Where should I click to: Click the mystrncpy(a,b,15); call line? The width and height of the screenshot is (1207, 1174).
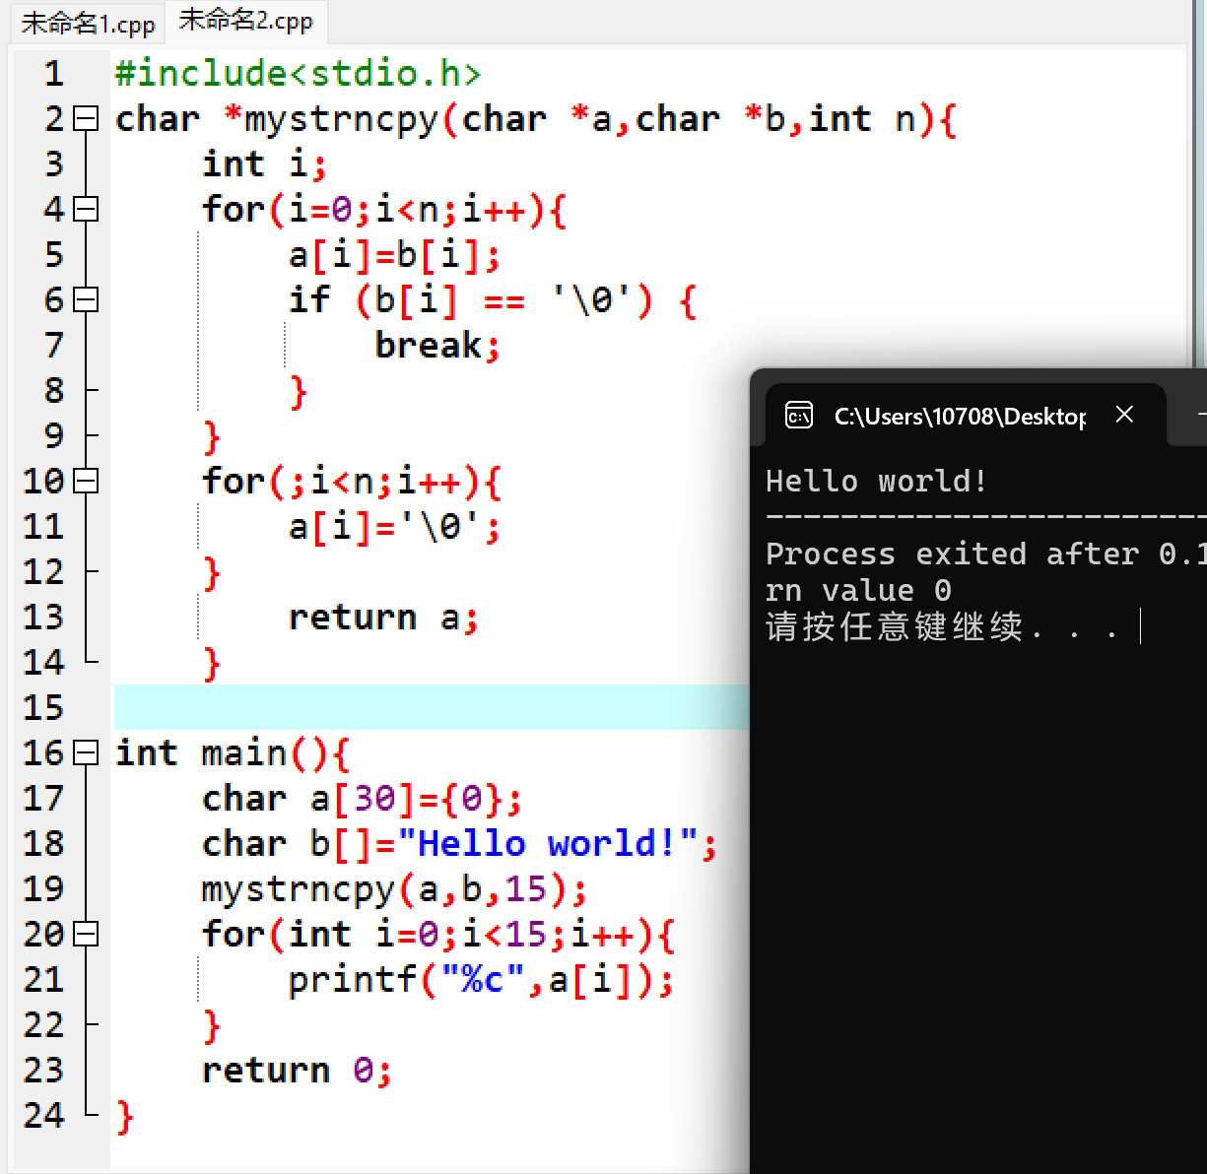pyautogui.click(x=394, y=889)
